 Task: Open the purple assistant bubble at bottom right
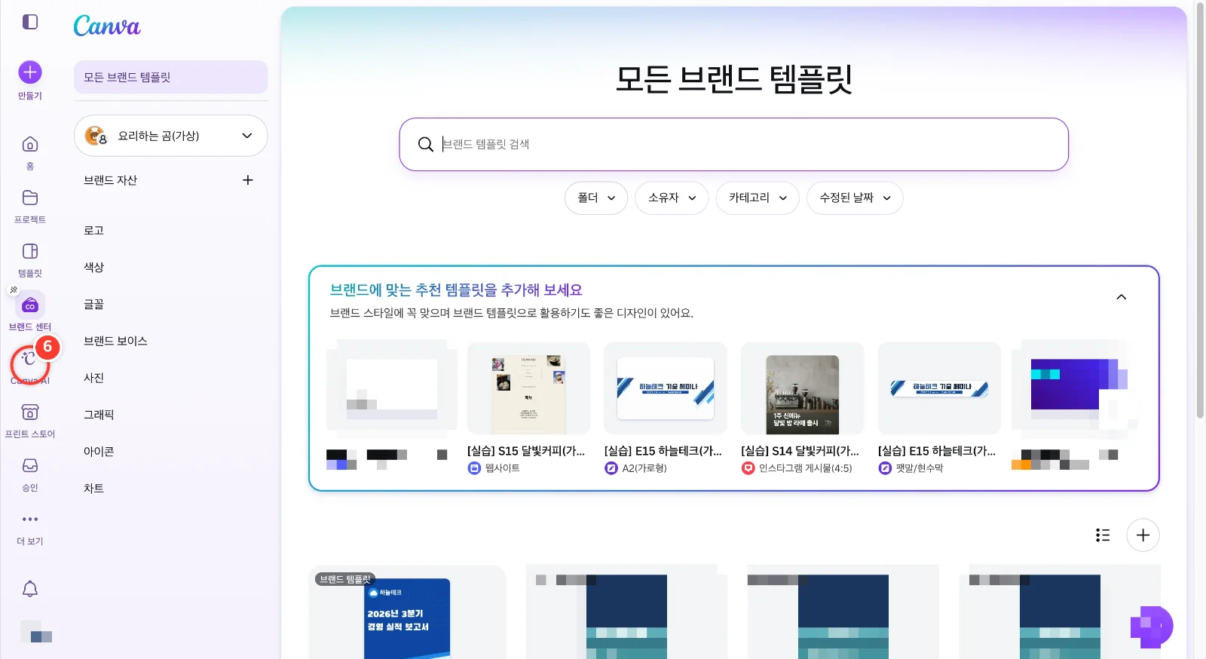[1152, 626]
